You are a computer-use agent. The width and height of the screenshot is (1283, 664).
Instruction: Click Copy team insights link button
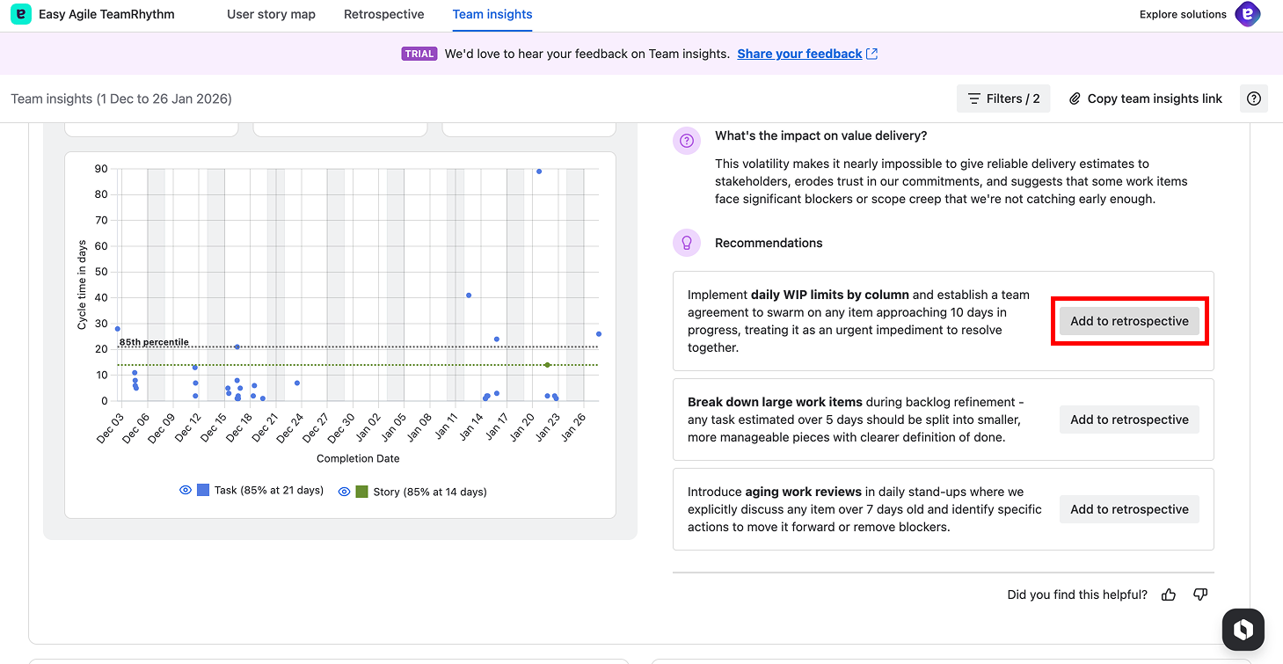pyautogui.click(x=1145, y=99)
